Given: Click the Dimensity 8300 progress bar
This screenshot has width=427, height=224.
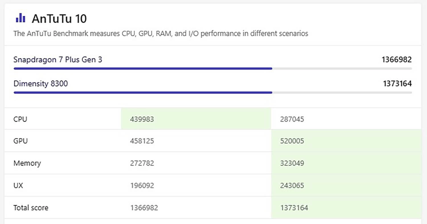Looking at the screenshot, I should pos(213,93).
